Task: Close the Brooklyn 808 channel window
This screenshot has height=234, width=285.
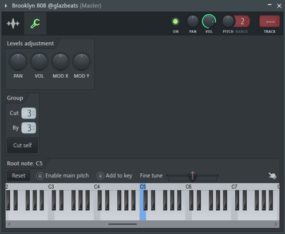Action: (x=279, y=6)
